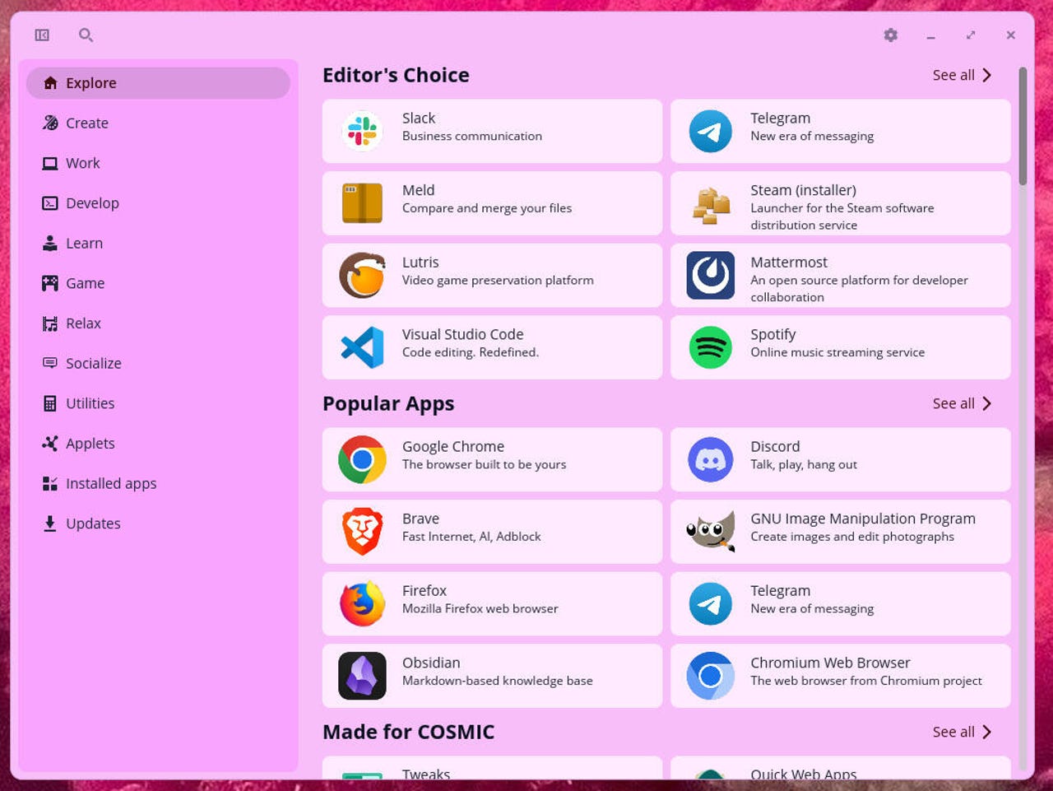Screen dimensions: 1053x791
Task: Open the settings gear icon
Action: click(890, 35)
